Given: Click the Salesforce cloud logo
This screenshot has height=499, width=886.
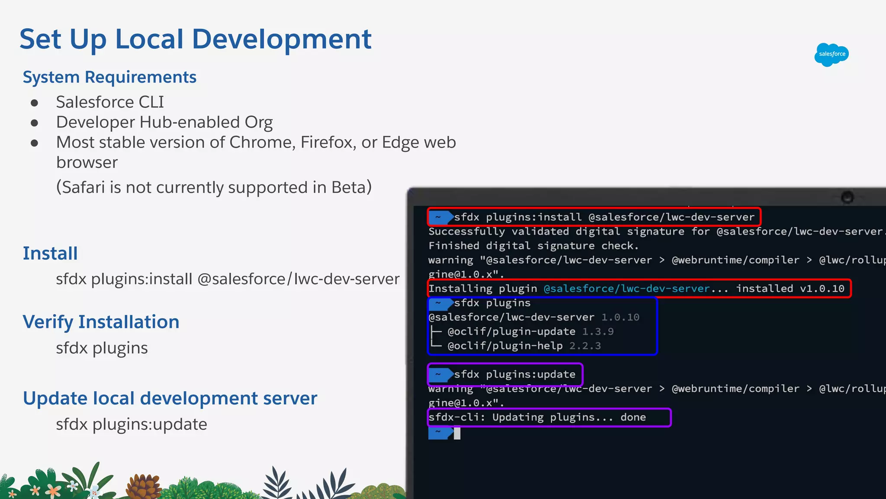Looking at the screenshot, I should (x=831, y=55).
